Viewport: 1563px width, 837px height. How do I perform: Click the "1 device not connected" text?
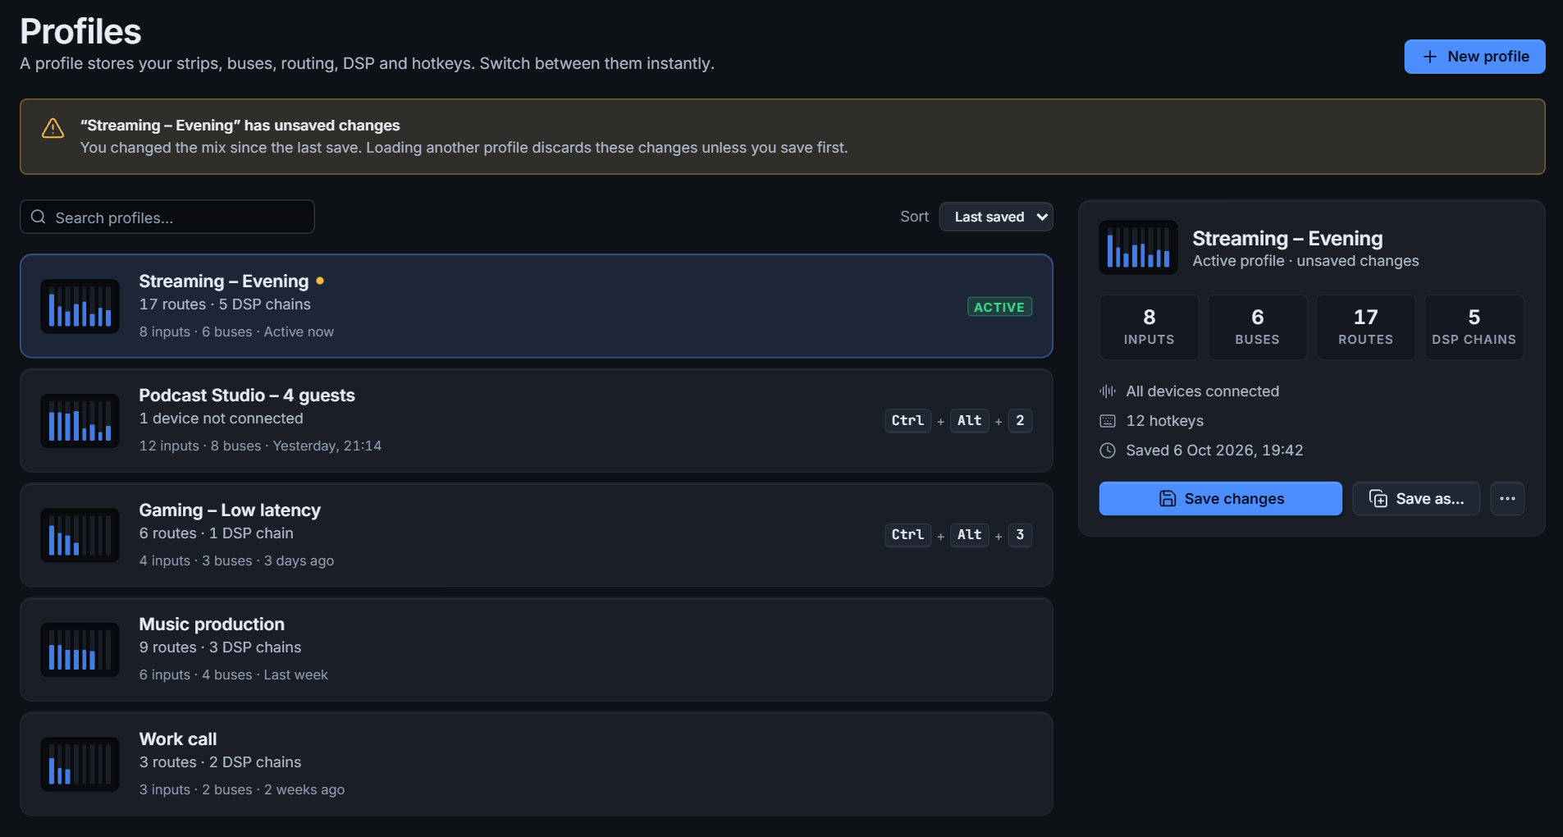222,418
